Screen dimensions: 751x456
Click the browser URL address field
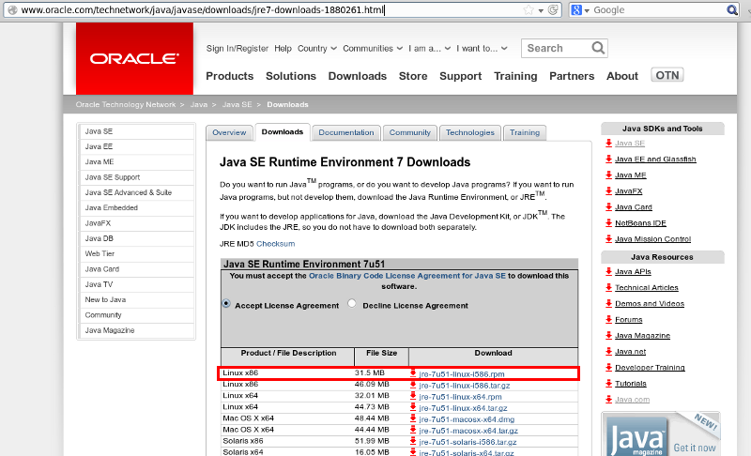tap(268, 9)
